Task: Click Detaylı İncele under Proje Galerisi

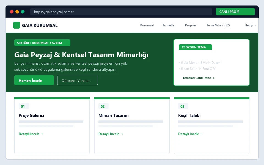Action: pyautogui.click(x=31, y=134)
